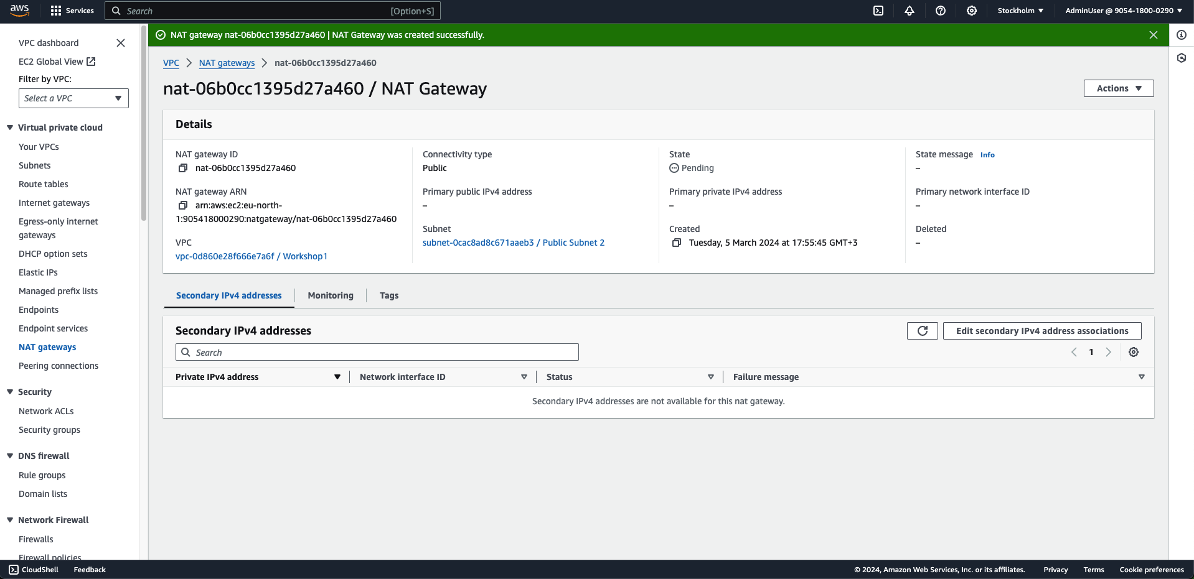
Task: Click Edit secondary IPv4 address associations
Action: pos(1041,331)
